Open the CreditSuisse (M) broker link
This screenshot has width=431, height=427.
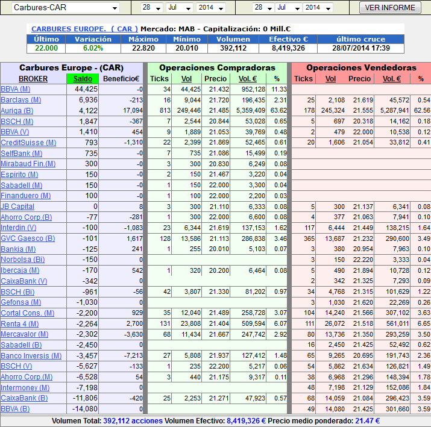pyautogui.click(x=28, y=143)
